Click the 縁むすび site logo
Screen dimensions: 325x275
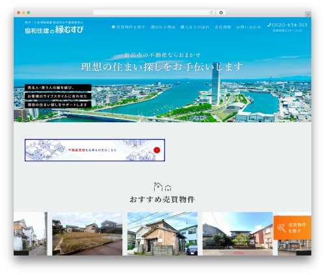click(x=54, y=29)
